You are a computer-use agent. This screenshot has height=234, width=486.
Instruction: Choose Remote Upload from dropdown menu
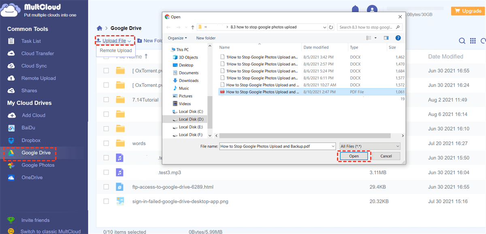116,51
